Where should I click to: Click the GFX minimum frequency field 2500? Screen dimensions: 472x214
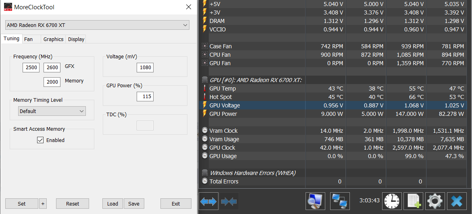click(x=31, y=68)
